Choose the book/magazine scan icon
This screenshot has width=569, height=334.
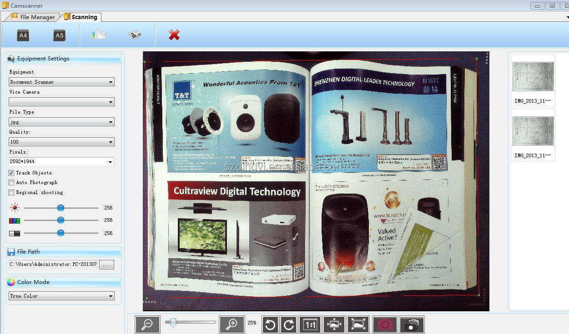(135, 35)
